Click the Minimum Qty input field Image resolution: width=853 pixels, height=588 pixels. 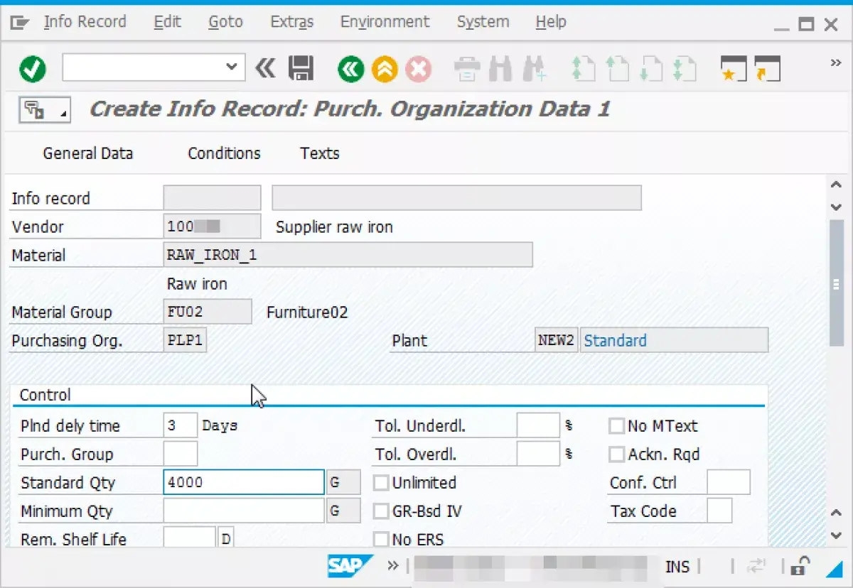click(244, 511)
